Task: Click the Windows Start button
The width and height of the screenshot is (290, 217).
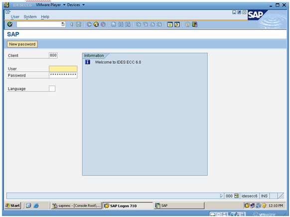Action: [12, 206]
